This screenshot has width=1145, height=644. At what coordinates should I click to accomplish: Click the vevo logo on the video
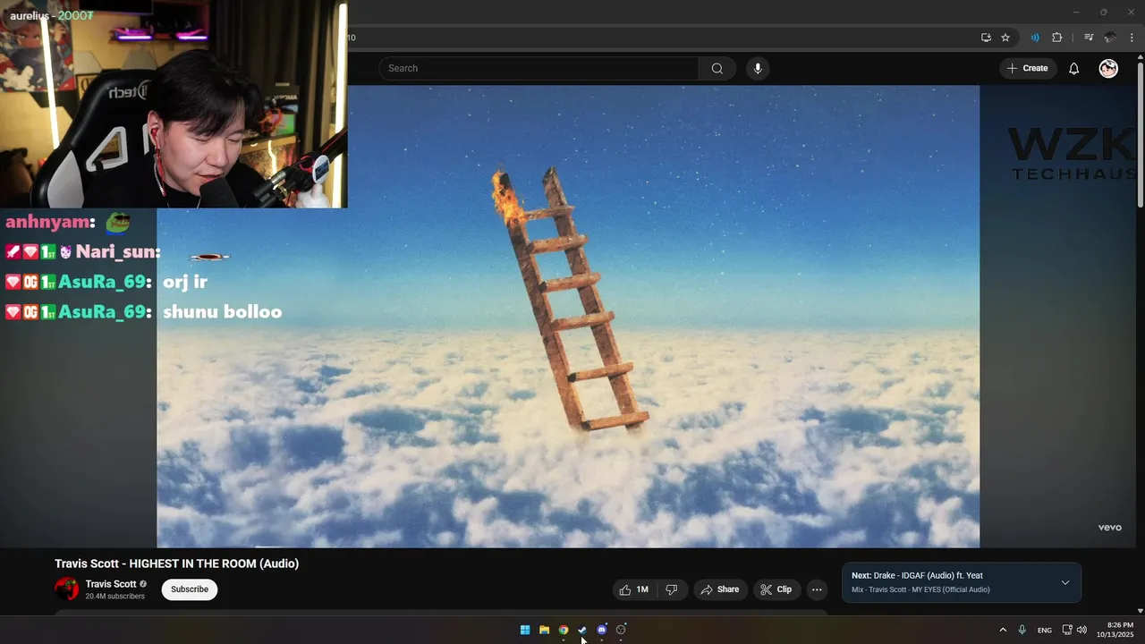(x=1110, y=528)
